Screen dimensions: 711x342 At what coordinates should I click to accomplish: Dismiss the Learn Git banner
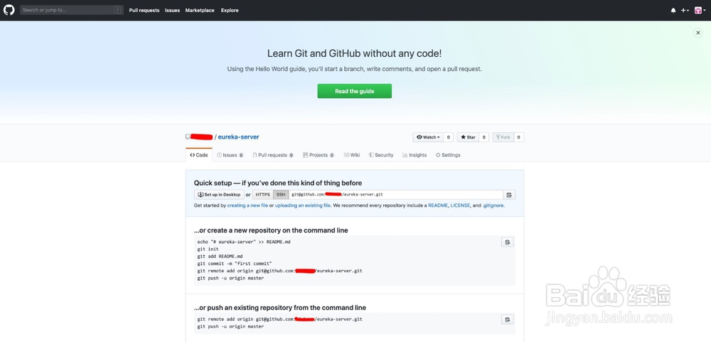pos(698,33)
